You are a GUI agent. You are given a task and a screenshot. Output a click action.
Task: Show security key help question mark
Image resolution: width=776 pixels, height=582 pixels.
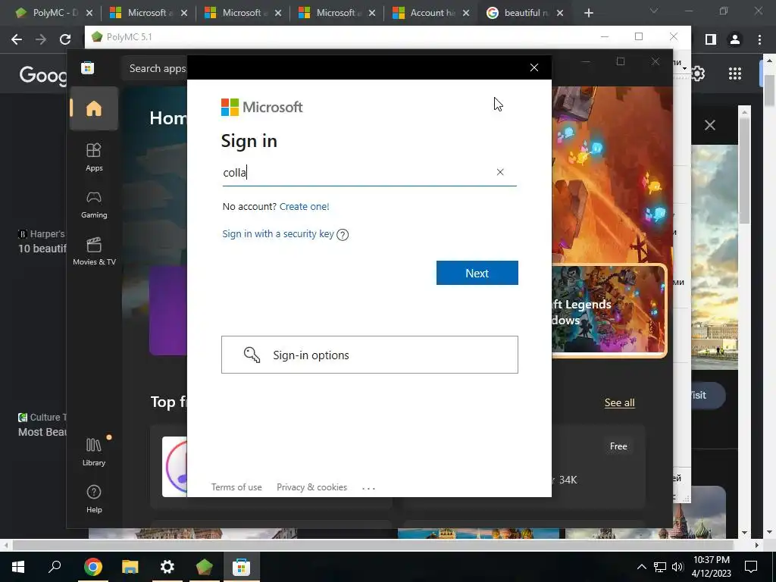point(343,235)
